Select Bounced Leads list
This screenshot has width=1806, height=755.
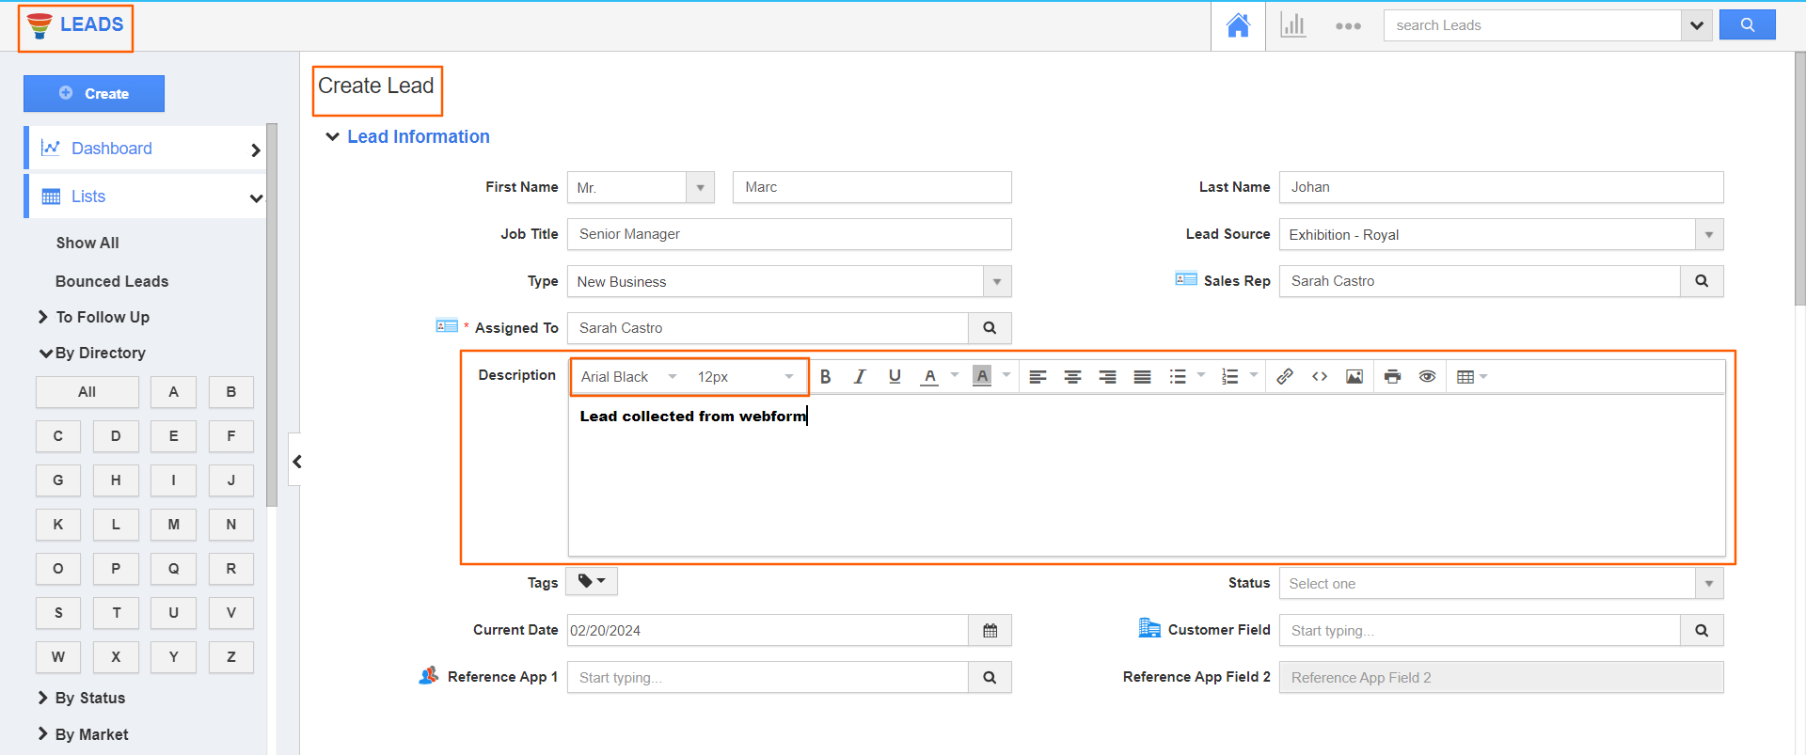[x=112, y=281]
